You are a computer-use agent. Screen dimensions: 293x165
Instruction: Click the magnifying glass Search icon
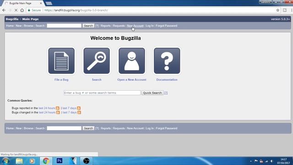(x=97, y=61)
